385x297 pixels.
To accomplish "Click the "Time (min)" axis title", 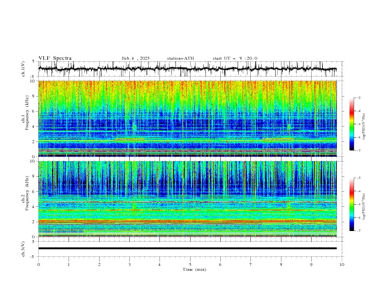I will click(x=194, y=269).
